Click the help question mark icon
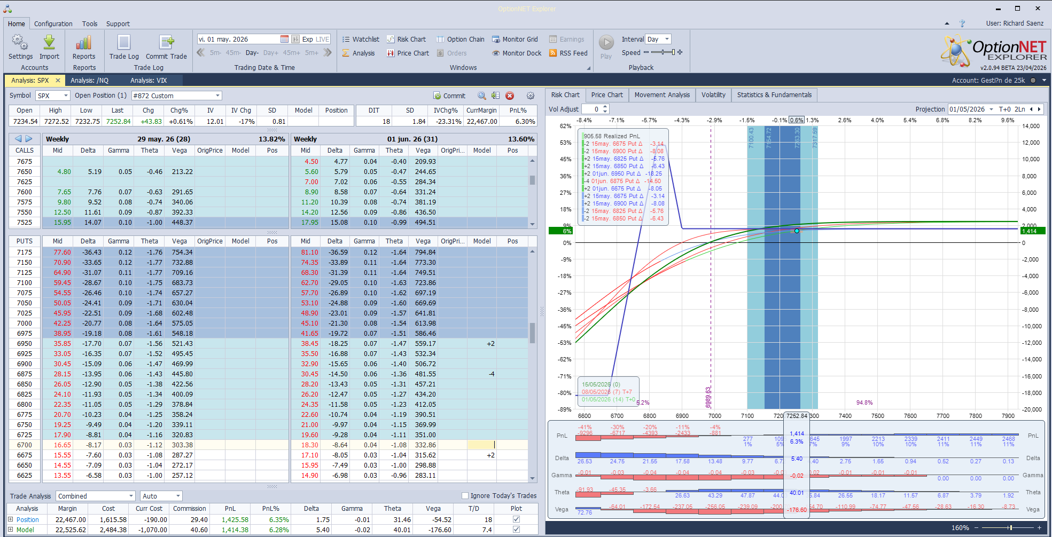The height and width of the screenshot is (537, 1052). click(x=962, y=23)
